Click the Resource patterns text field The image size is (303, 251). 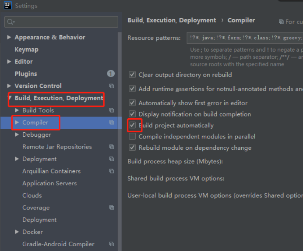244,38
